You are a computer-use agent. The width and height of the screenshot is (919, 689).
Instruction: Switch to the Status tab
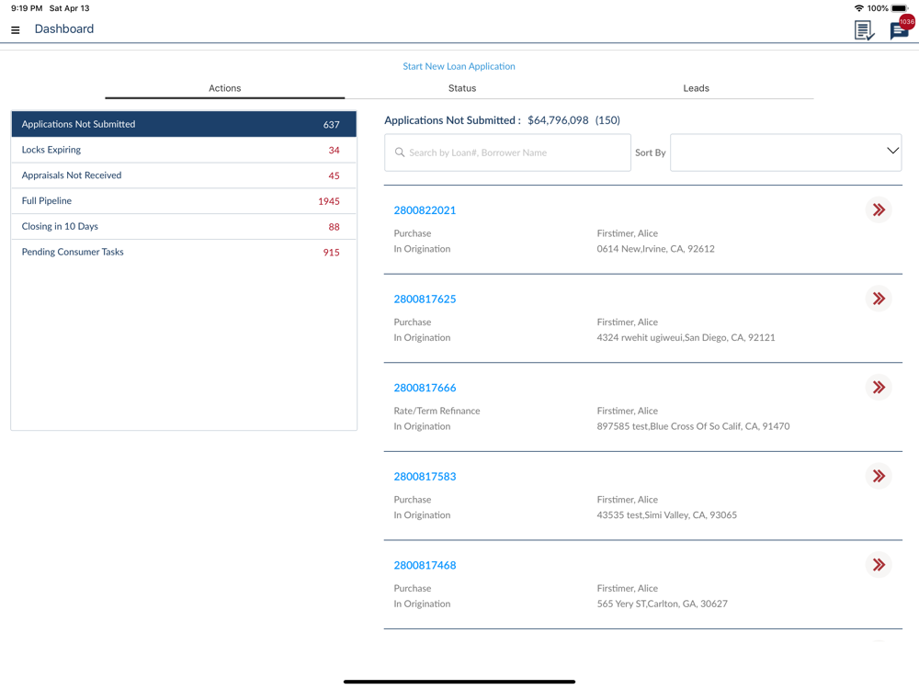point(461,88)
